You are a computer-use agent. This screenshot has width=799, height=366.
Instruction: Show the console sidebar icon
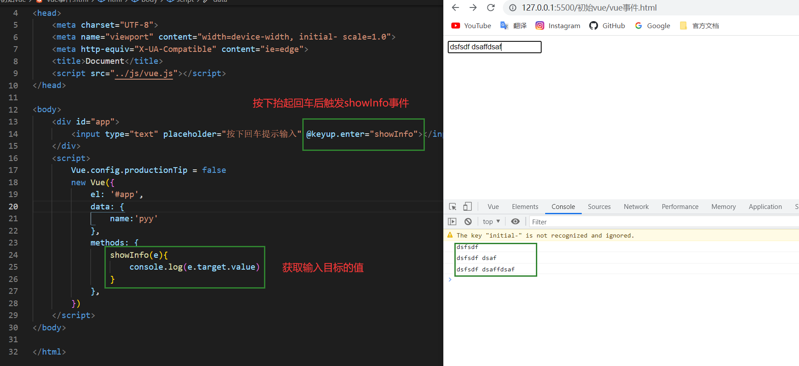[452, 221]
